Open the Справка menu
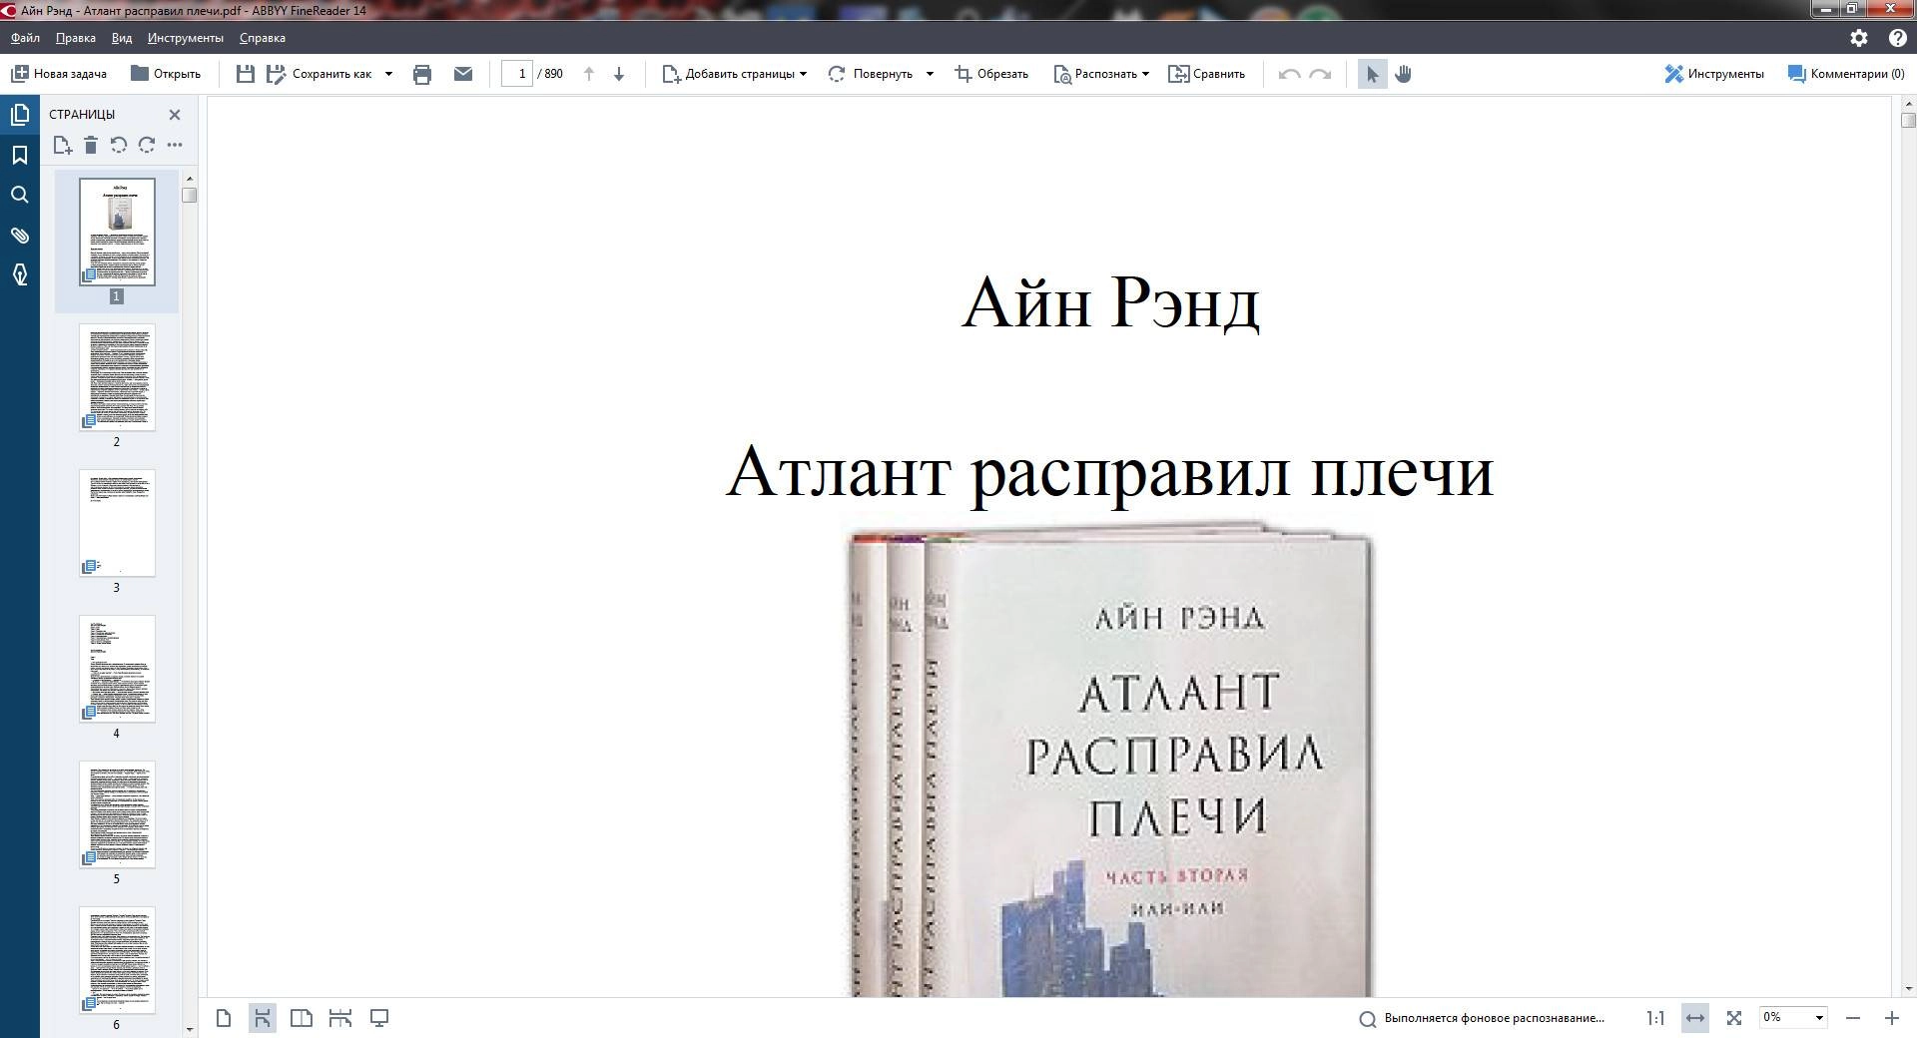Screen dimensions: 1917x1038 tap(262, 38)
